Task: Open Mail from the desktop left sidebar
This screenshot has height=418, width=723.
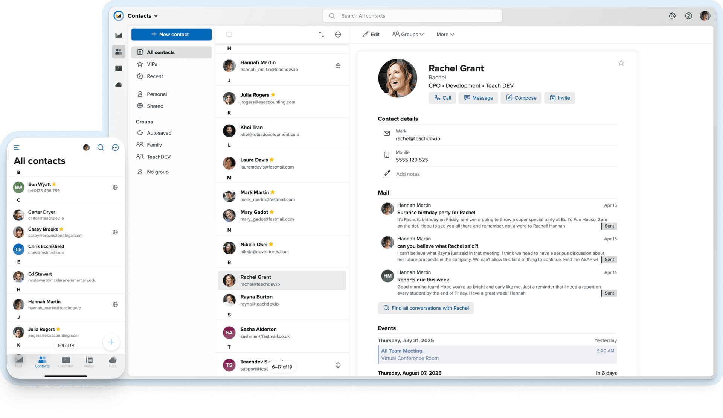Action: 119,35
